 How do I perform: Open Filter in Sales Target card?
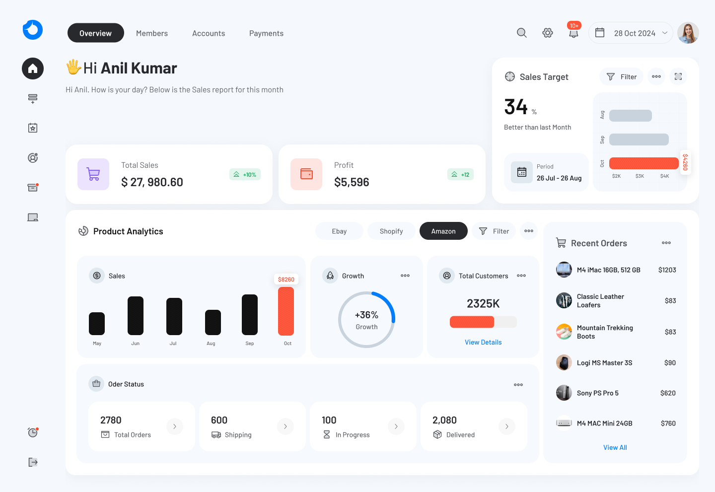622,76
